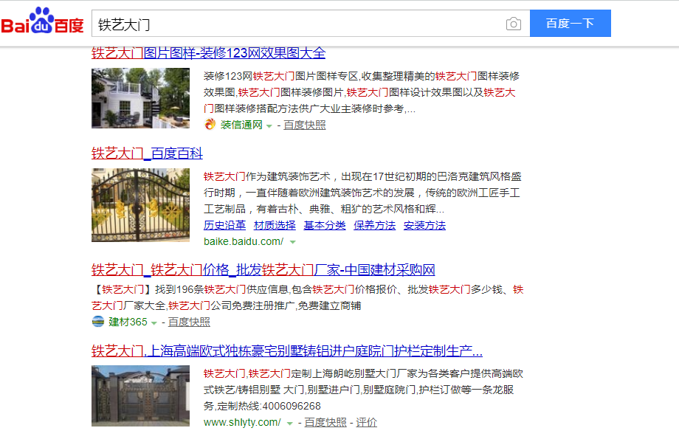Image resolution: width=679 pixels, height=442 pixels.
Task: Go to 材质选择 Baike section
Action: tap(275, 225)
